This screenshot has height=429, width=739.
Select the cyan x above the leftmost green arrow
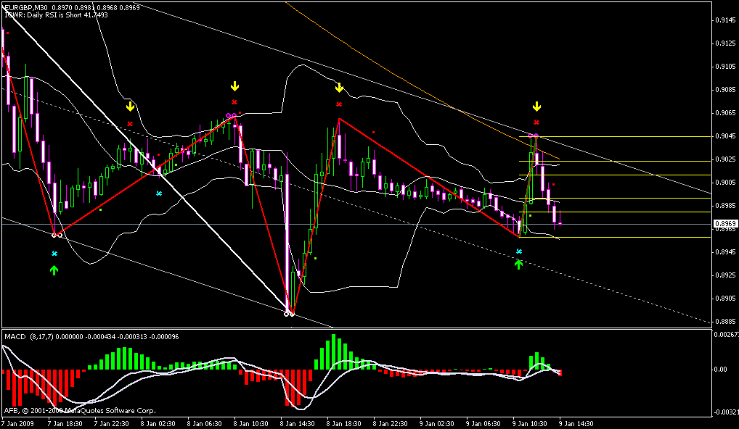click(x=54, y=254)
